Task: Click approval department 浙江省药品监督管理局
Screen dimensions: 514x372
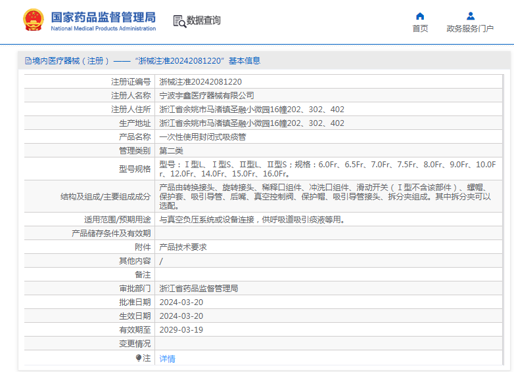Action: pyautogui.click(x=199, y=288)
